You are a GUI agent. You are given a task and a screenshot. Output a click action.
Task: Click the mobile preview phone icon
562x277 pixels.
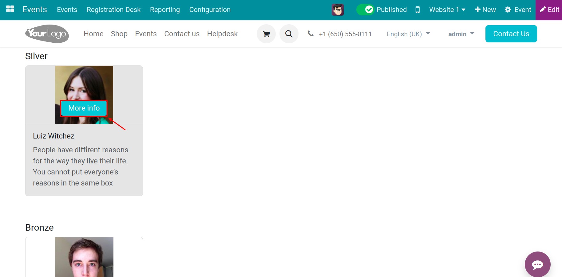(418, 10)
